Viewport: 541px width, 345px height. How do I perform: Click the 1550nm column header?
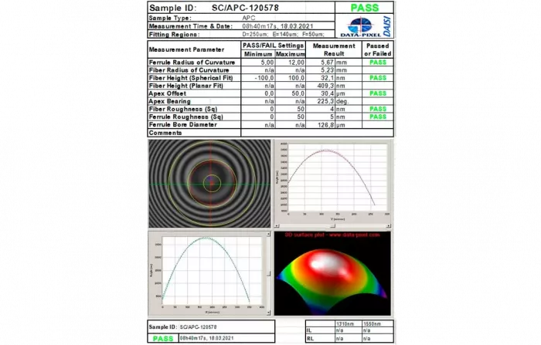point(375,323)
